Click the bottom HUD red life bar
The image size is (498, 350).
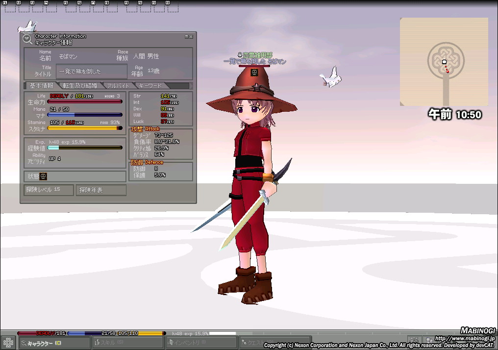click(42, 333)
